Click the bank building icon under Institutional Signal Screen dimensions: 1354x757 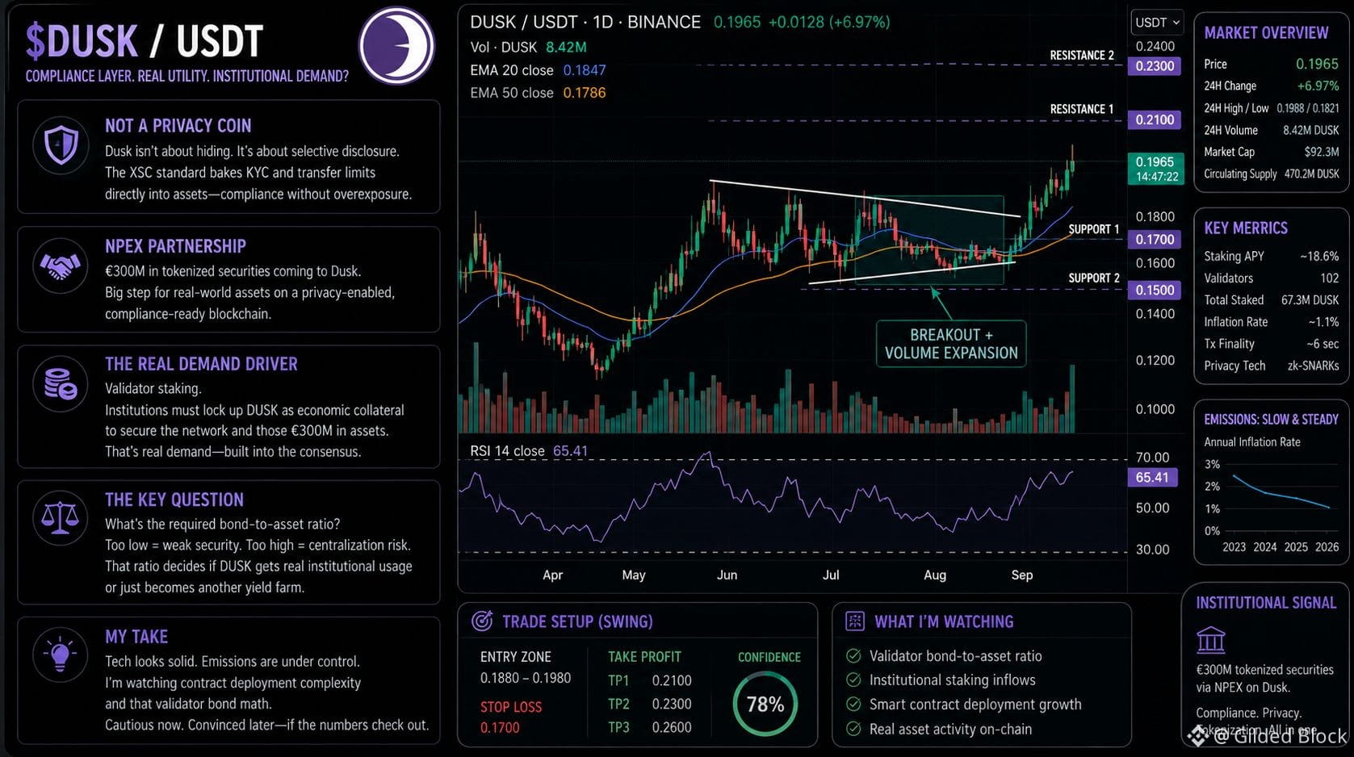[1210, 640]
